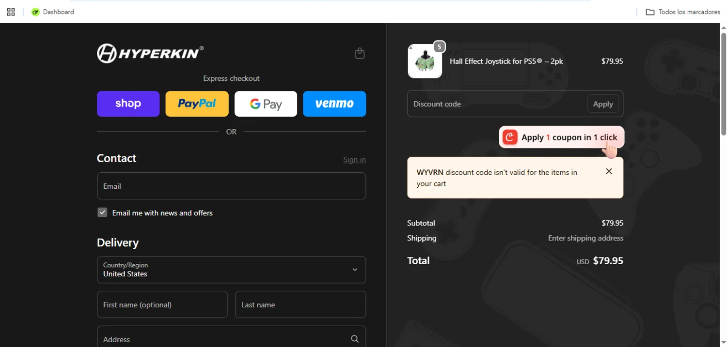Open the browser apps grid icon
The image size is (727, 347).
(x=11, y=12)
